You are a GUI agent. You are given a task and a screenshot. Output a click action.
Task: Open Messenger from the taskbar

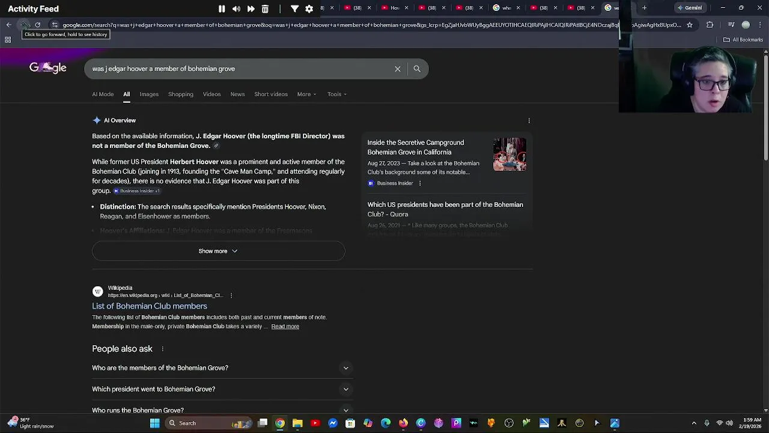(333, 423)
